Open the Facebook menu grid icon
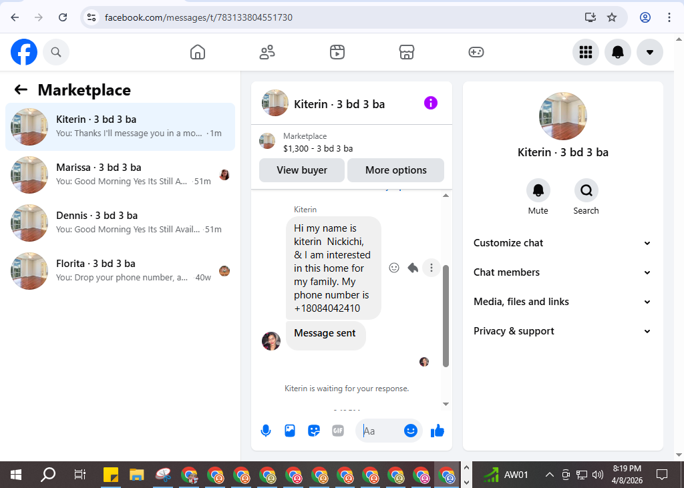 [585, 52]
